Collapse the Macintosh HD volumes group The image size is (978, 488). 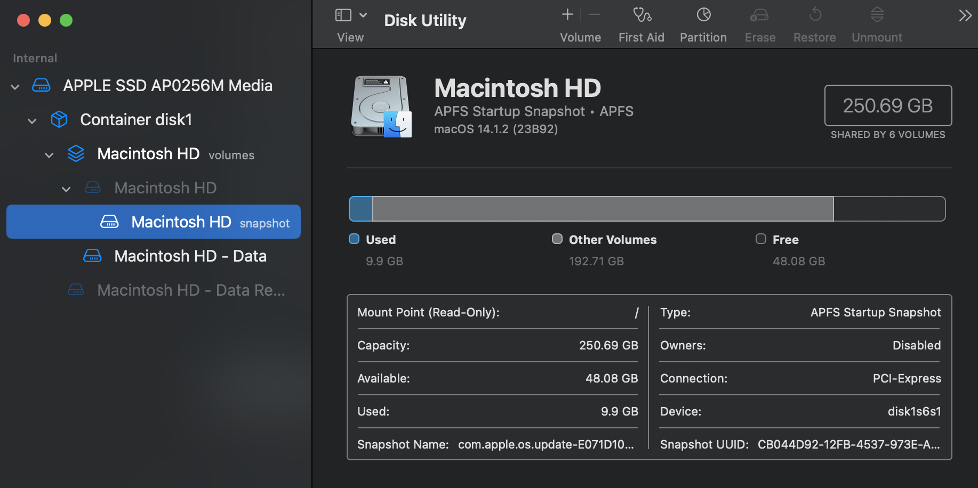(x=49, y=154)
